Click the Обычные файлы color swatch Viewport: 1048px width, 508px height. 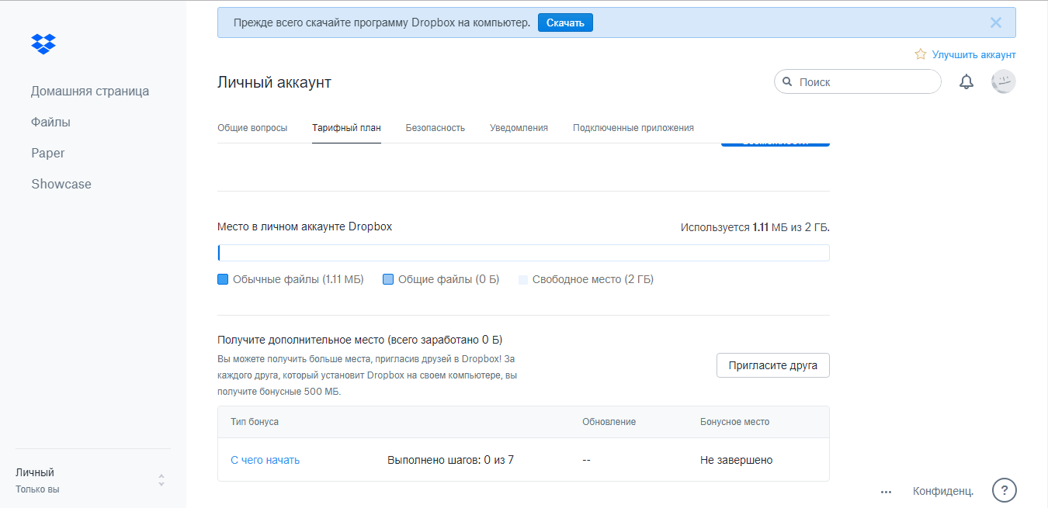(223, 279)
